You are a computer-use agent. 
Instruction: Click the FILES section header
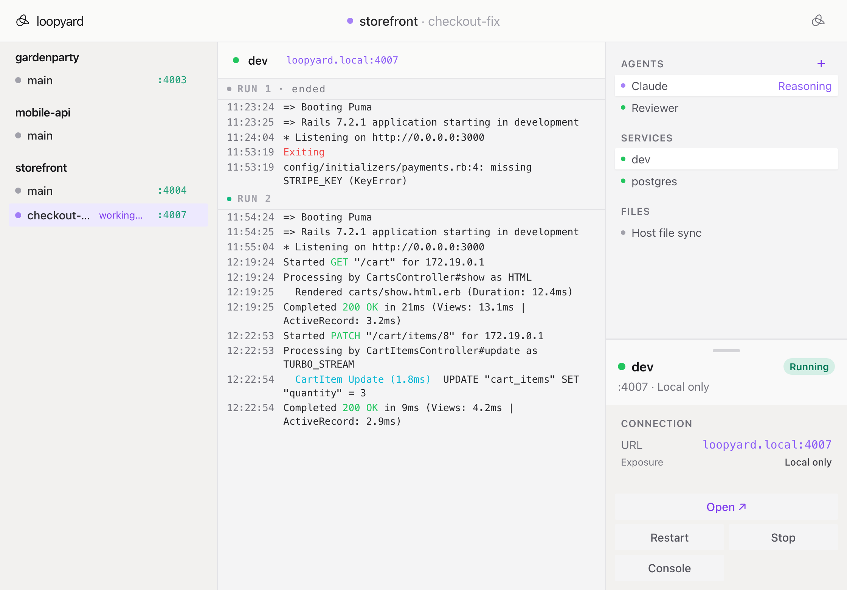coord(635,211)
